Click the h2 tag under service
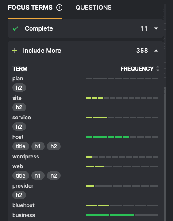Screen dimensions: 173x221 19,127
